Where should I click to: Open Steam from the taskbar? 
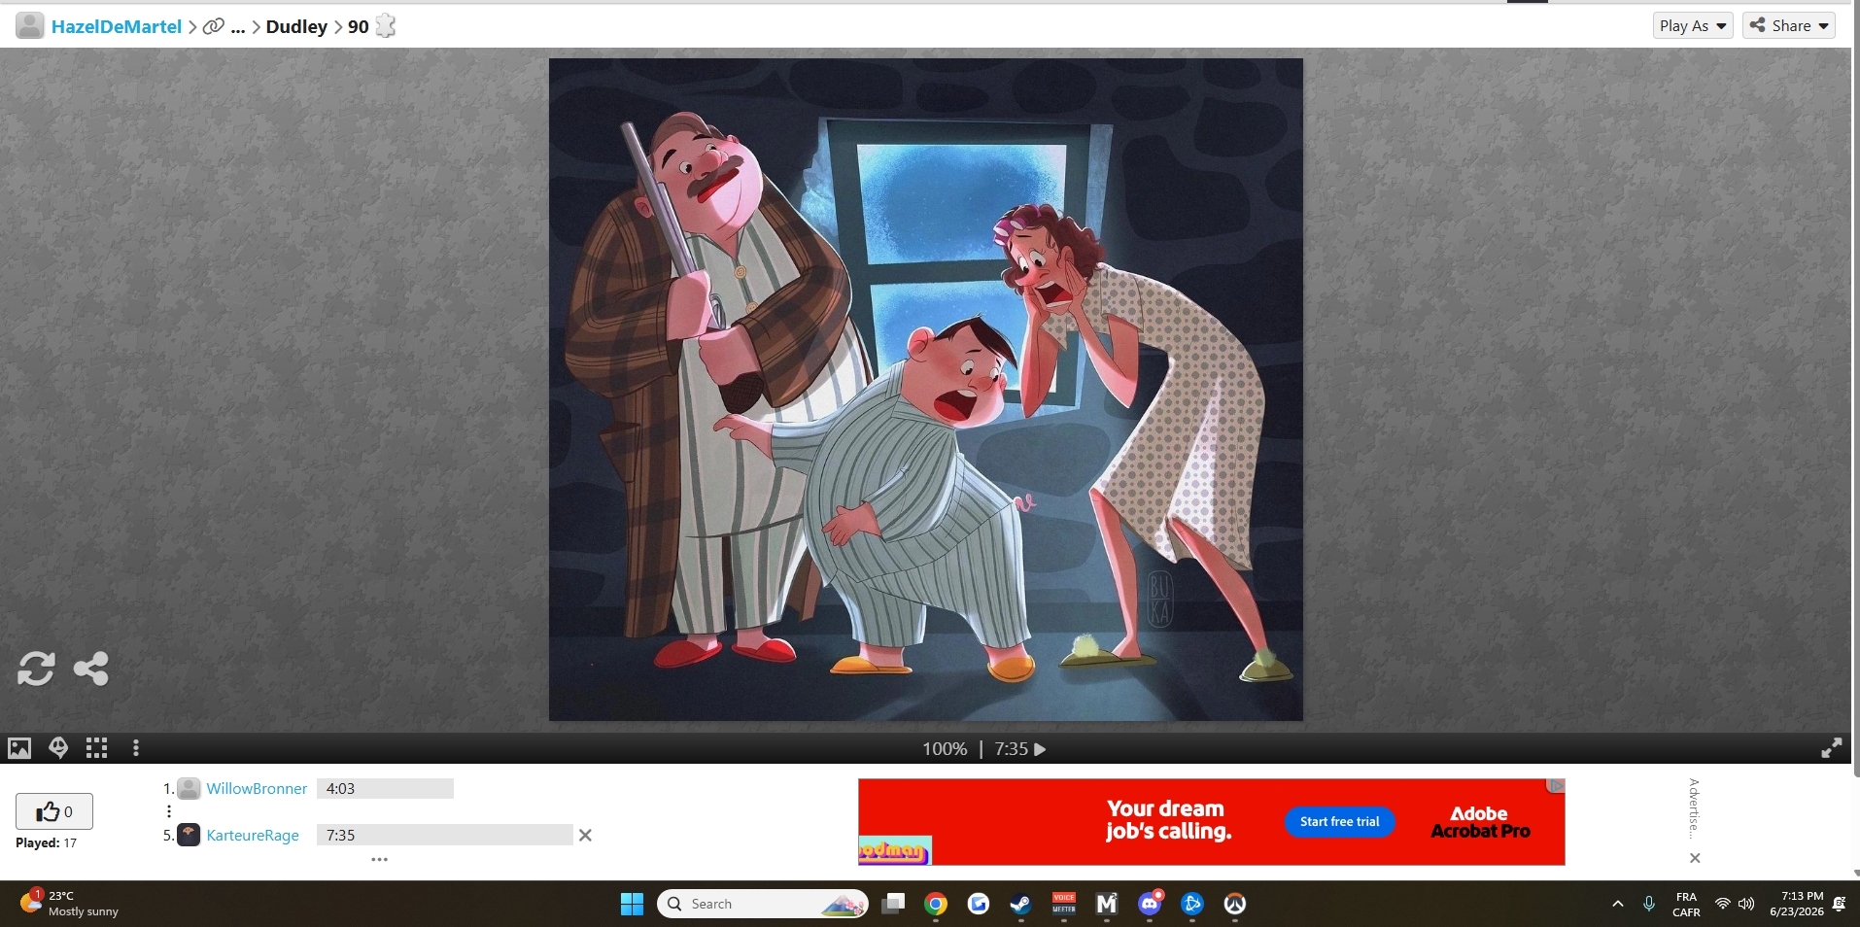[1021, 905]
